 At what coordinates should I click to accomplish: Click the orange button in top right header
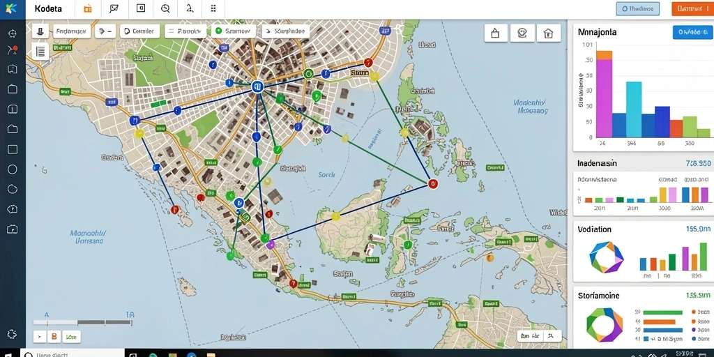tap(691, 8)
